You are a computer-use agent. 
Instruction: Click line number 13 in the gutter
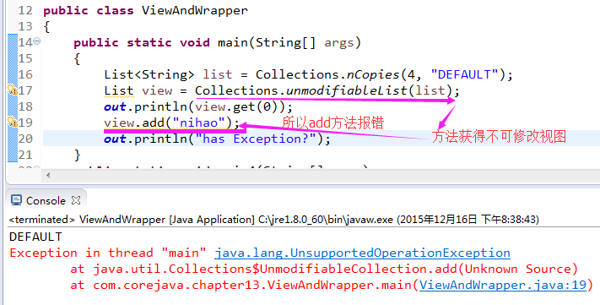[x=25, y=26]
